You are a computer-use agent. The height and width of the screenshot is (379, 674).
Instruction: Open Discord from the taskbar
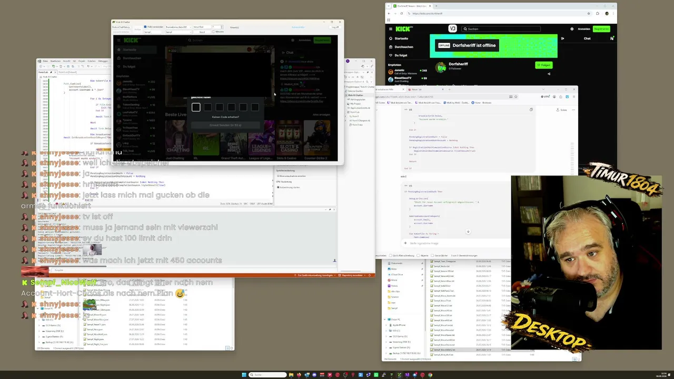click(x=314, y=375)
